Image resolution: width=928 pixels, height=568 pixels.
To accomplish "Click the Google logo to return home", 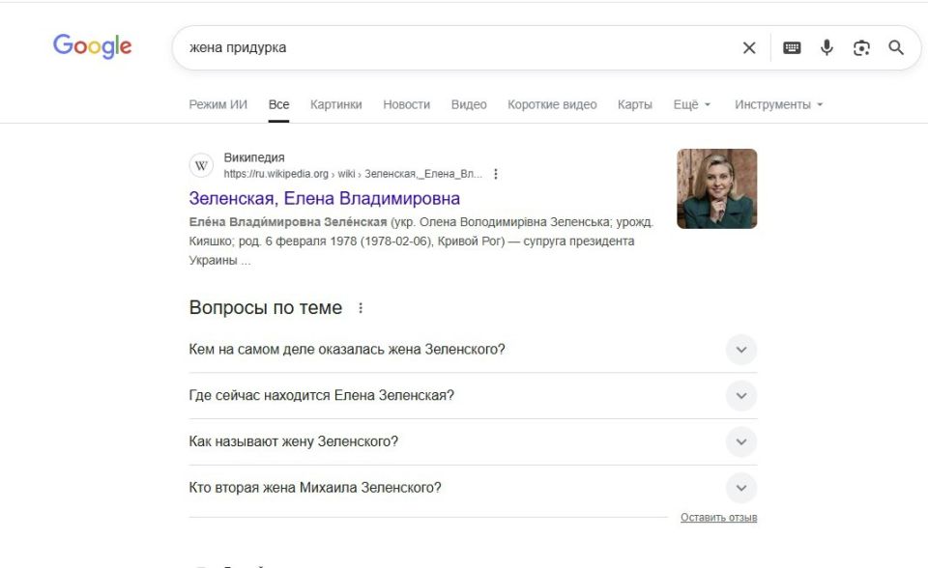I will pyautogui.click(x=93, y=45).
